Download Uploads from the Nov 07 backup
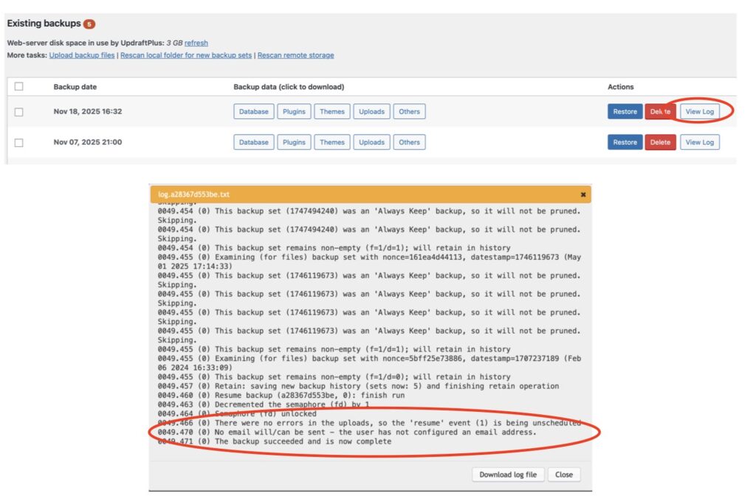The height and width of the screenshot is (502, 756). (x=371, y=142)
